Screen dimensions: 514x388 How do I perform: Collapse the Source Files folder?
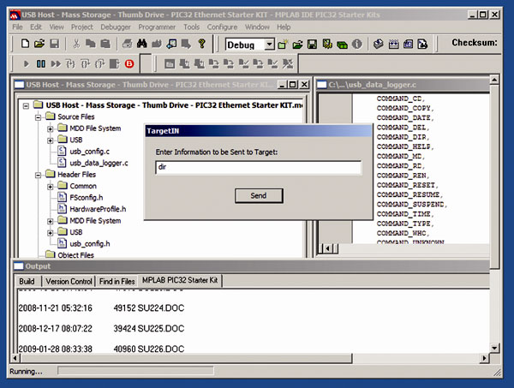[x=38, y=117]
